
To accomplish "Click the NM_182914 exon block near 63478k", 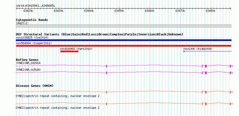I will pos(206,66).
